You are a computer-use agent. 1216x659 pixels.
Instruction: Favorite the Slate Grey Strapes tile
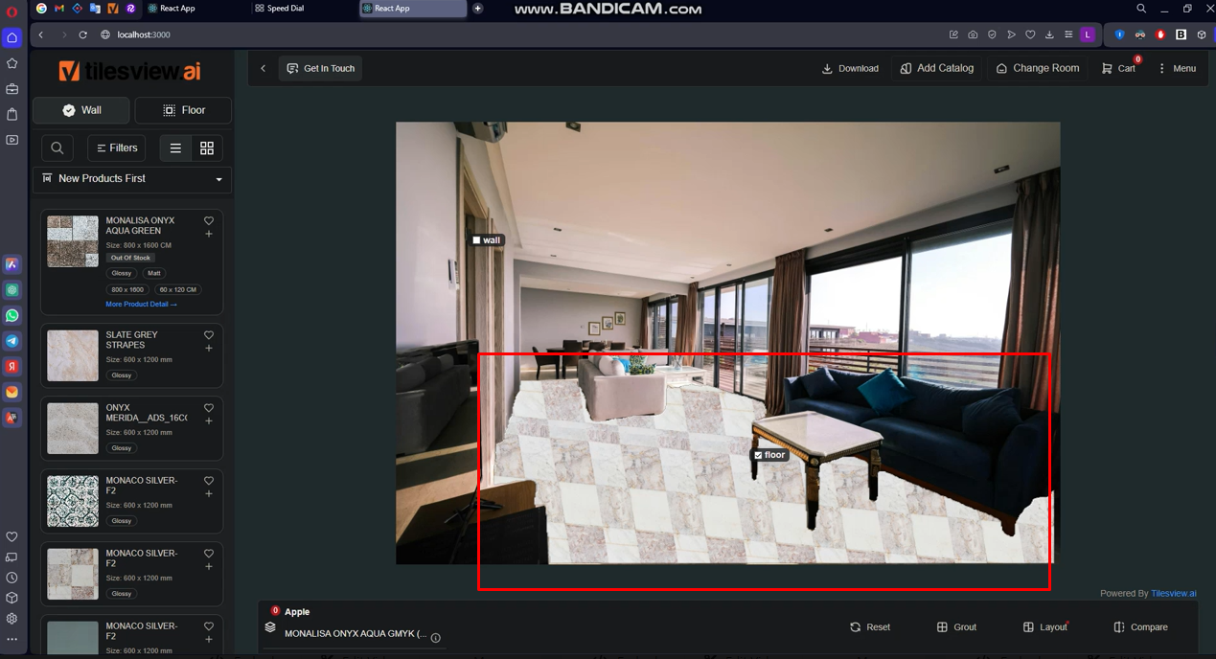click(x=209, y=335)
